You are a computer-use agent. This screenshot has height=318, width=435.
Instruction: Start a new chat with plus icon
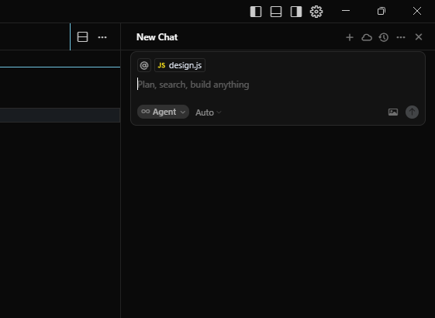350,37
